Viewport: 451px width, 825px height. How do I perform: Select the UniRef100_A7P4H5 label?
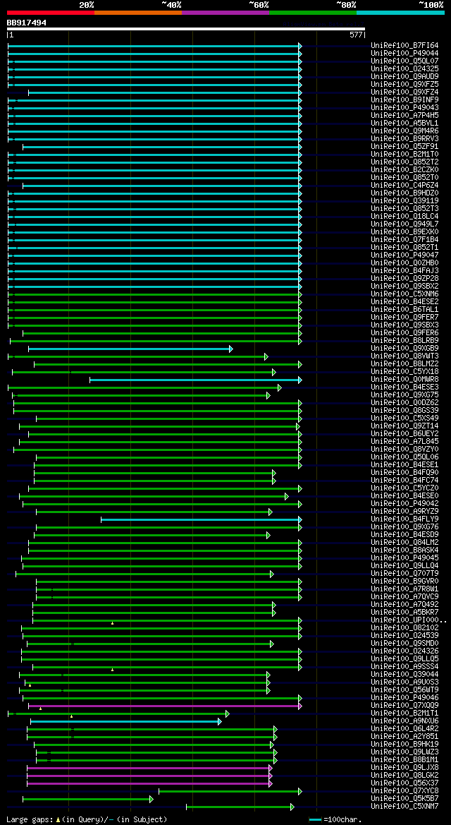(404, 115)
